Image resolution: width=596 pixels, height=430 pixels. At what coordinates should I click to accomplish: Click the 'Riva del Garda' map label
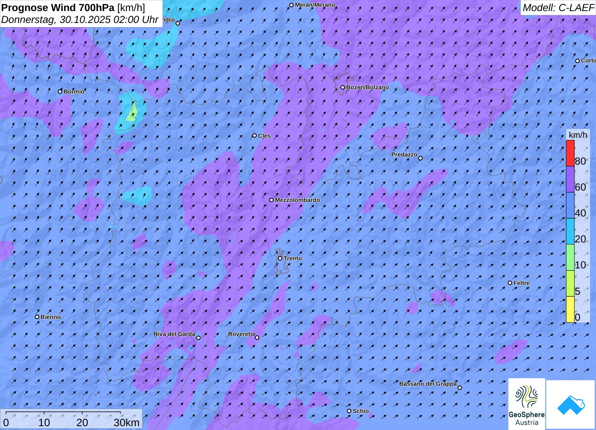(174, 334)
